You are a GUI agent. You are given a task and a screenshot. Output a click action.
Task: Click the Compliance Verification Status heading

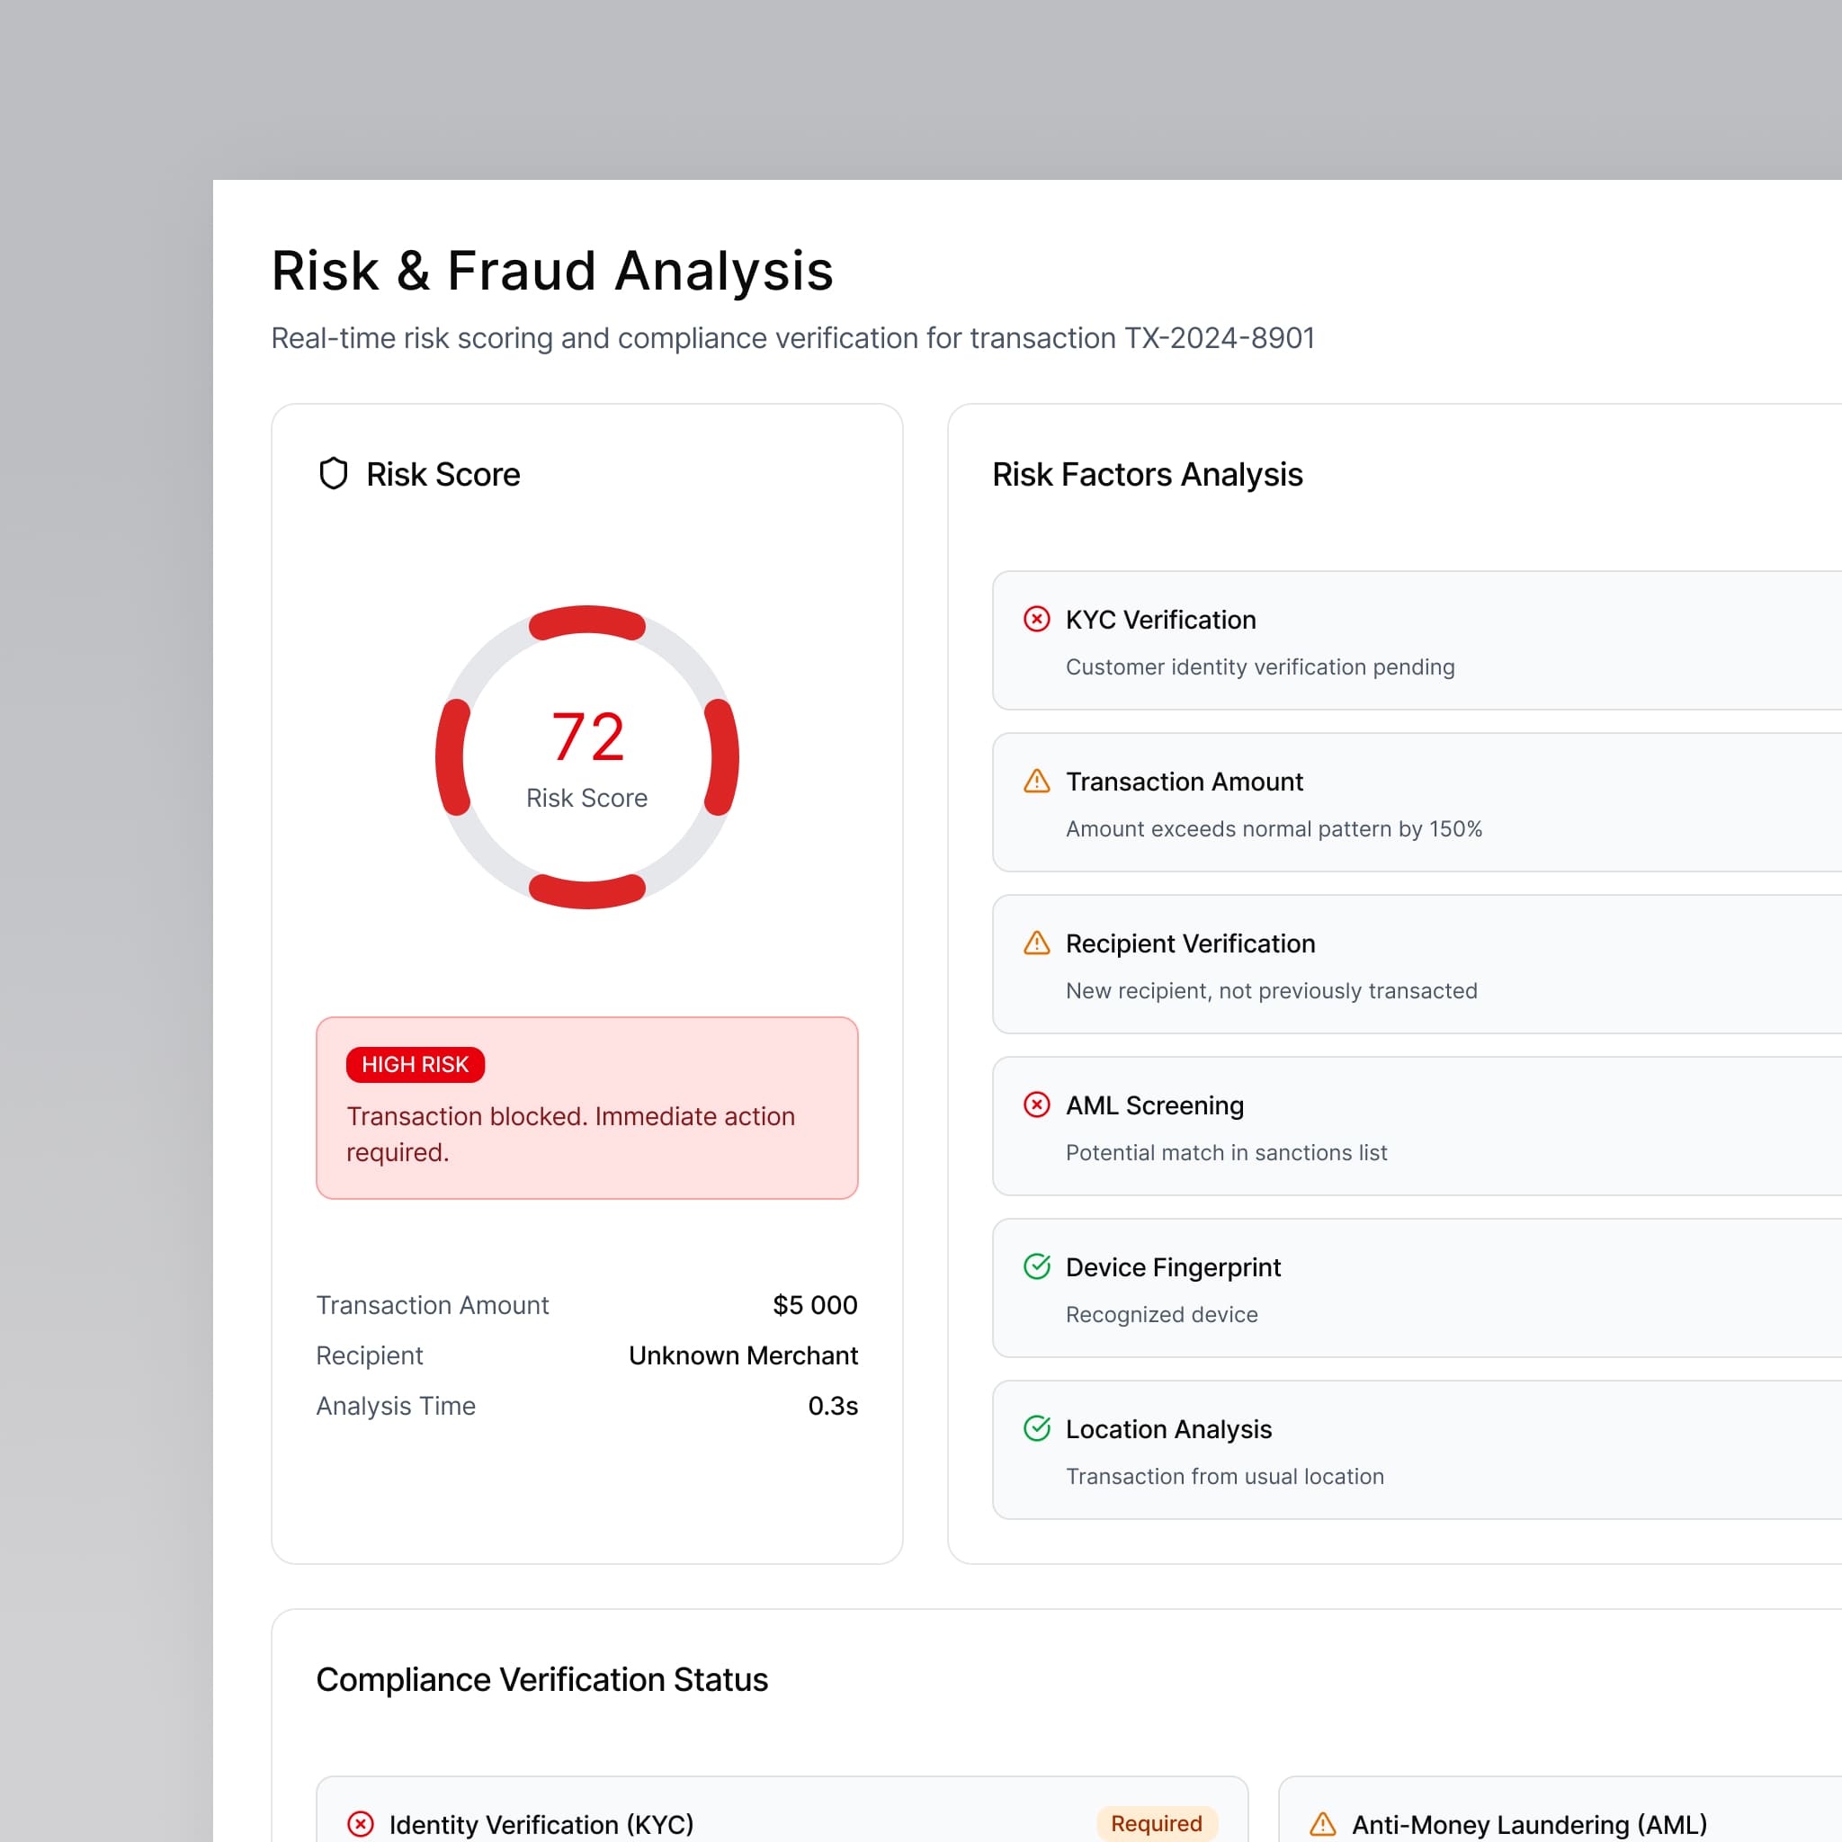(541, 1679)
